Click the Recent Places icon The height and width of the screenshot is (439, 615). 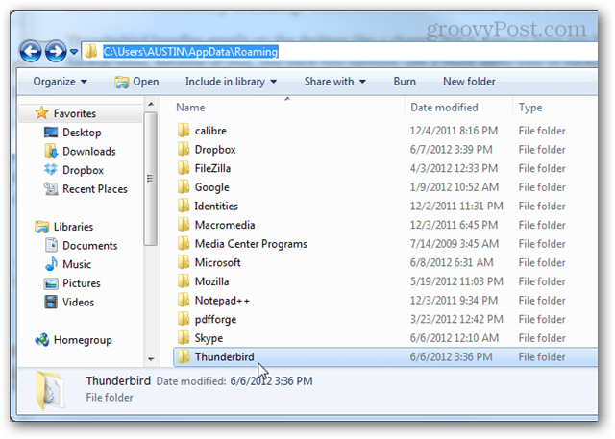point(51,189)
